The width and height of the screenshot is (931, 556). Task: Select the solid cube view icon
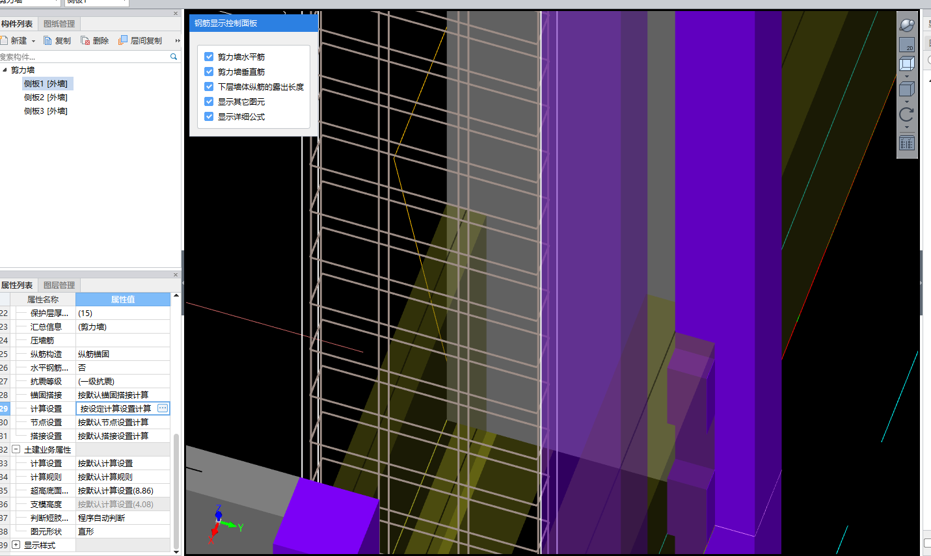coord(907,89)
